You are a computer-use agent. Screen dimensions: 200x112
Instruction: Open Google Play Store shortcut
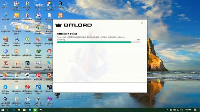[49, 66]
